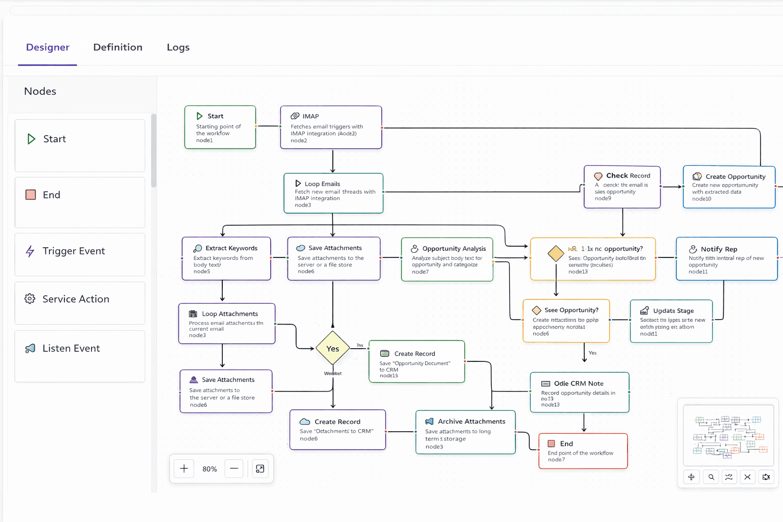
Task: Click the Check Record shield icon
Action: coord(598,176)
